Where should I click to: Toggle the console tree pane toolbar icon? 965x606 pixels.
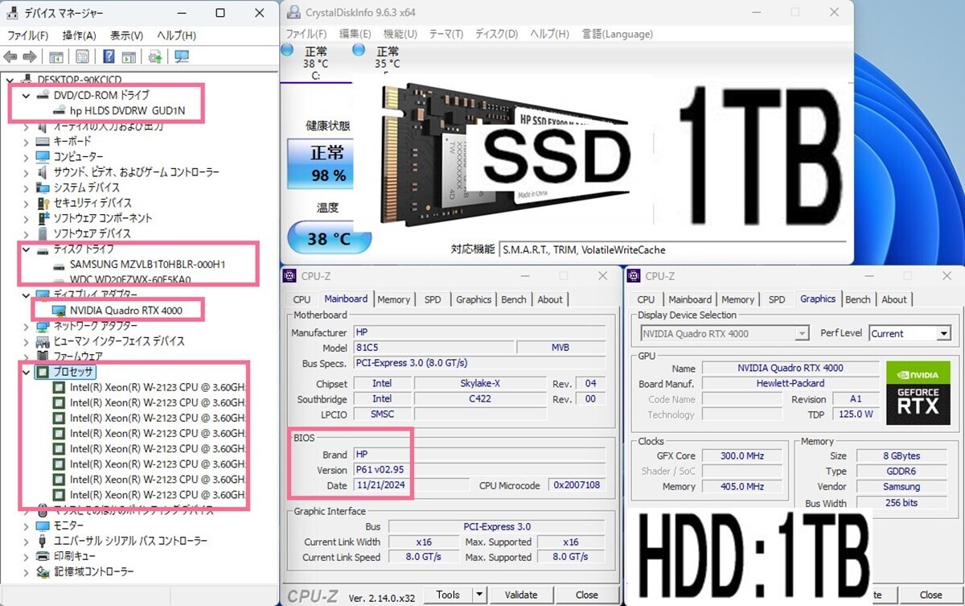point(56,56)
